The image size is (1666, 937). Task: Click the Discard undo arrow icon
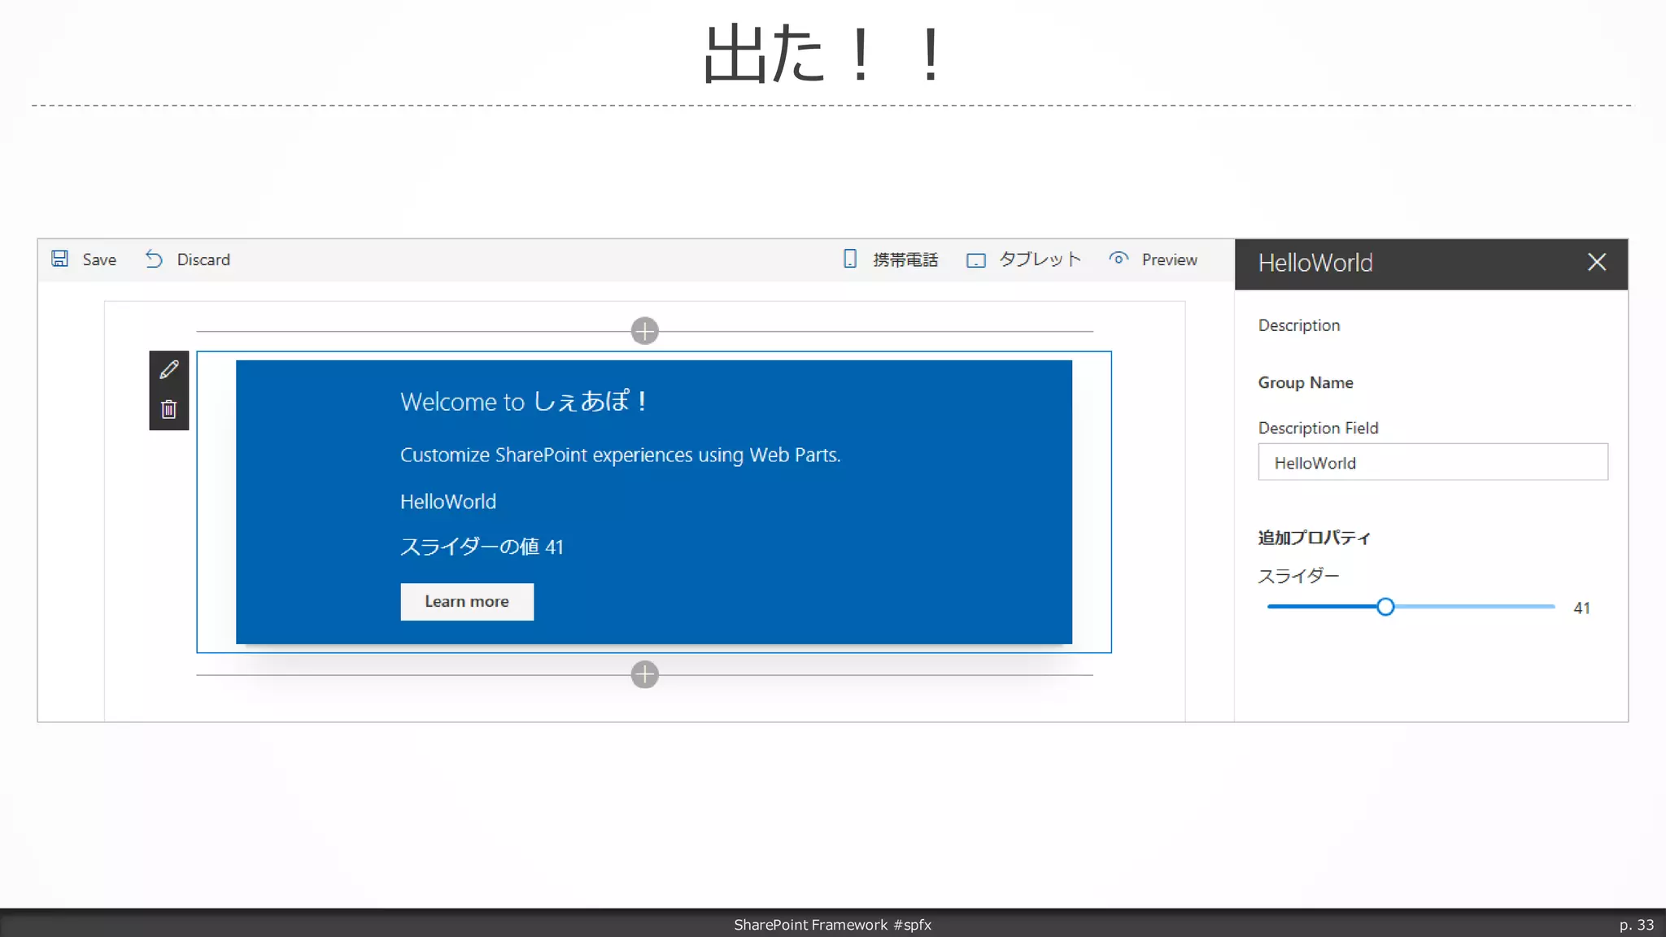click(x=154, y=259)
